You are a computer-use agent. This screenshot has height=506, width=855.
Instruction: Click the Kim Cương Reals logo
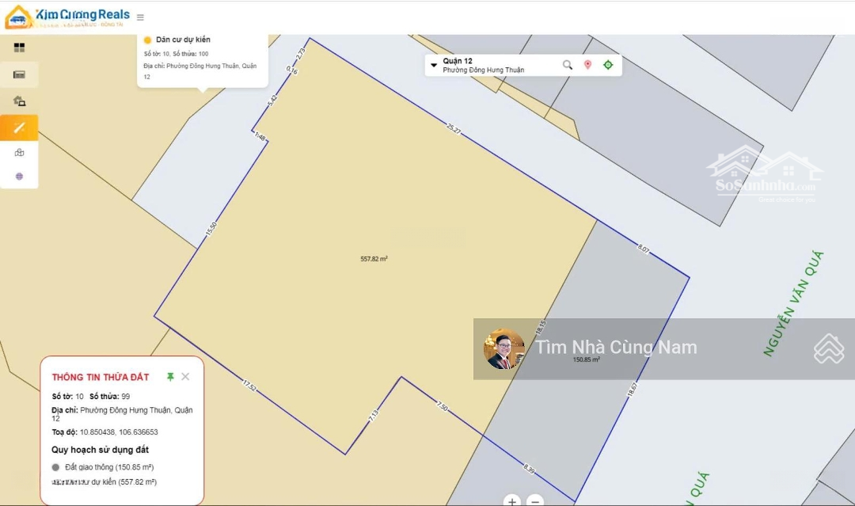tap(67, 17)
